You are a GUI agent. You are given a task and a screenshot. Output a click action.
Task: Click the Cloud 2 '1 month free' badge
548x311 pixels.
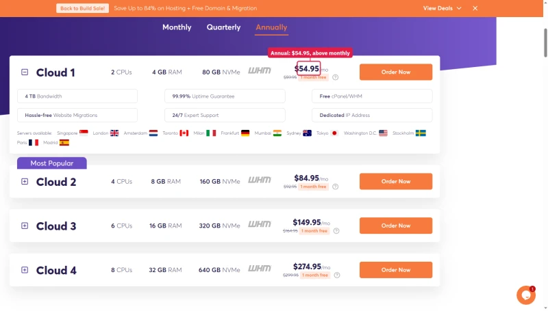point(313,187)
